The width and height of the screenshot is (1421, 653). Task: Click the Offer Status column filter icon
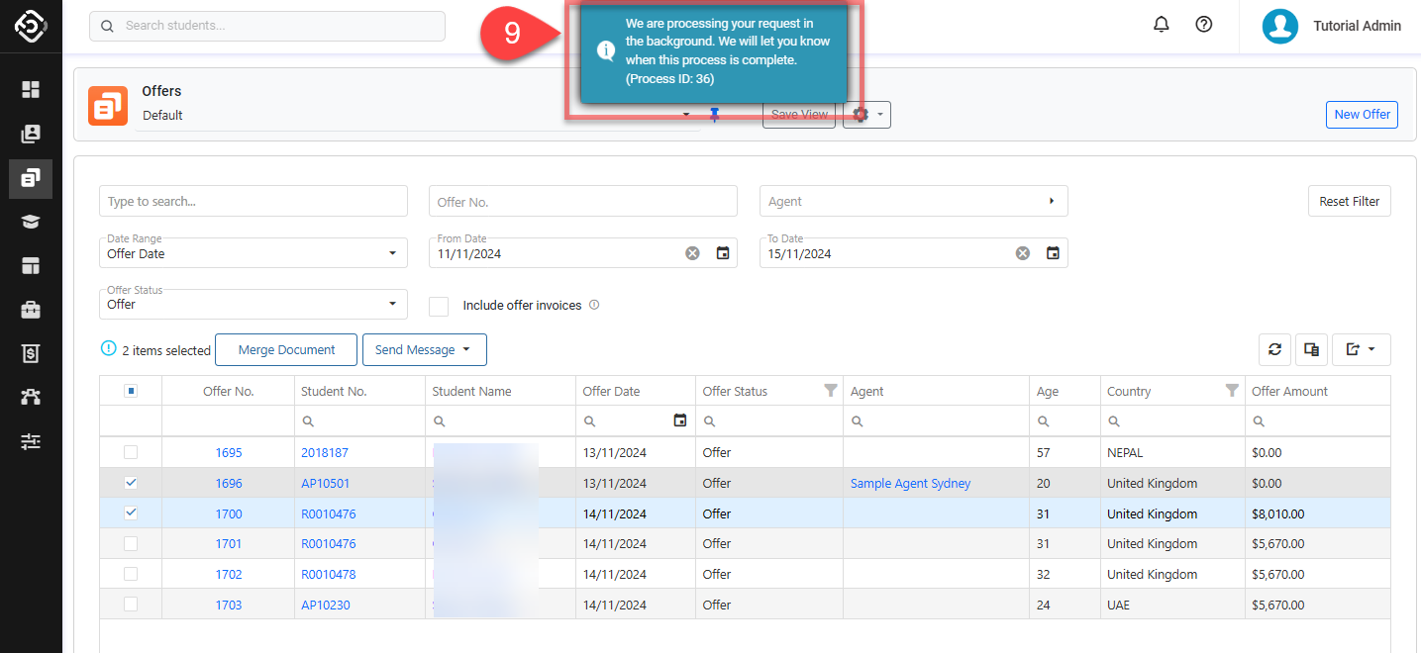pos(831,391)
